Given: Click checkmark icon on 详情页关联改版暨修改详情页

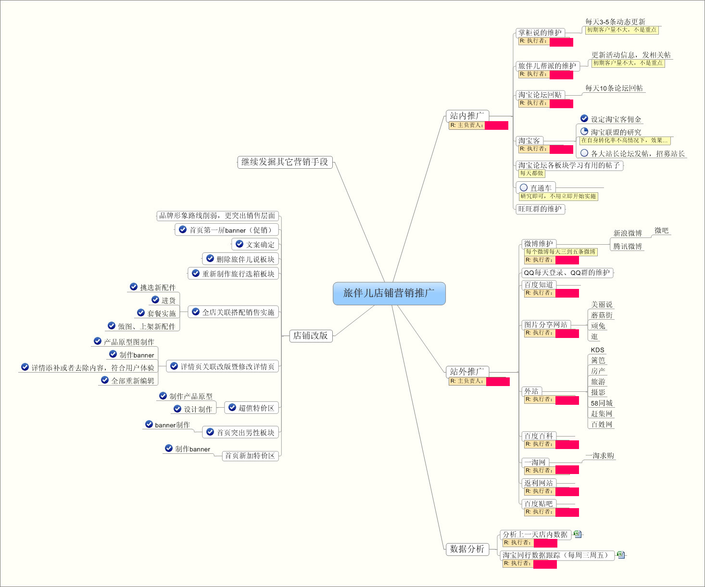Looking at the screenshot, I should click(x=174, y=366).
